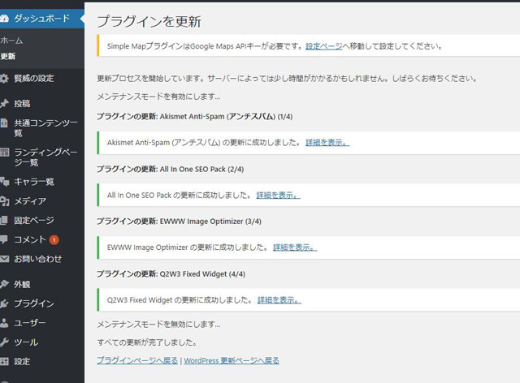
Task: Select the 更新 submenu item
Action: [x=7, y=56]
